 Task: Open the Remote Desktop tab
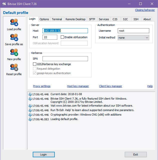75,19
